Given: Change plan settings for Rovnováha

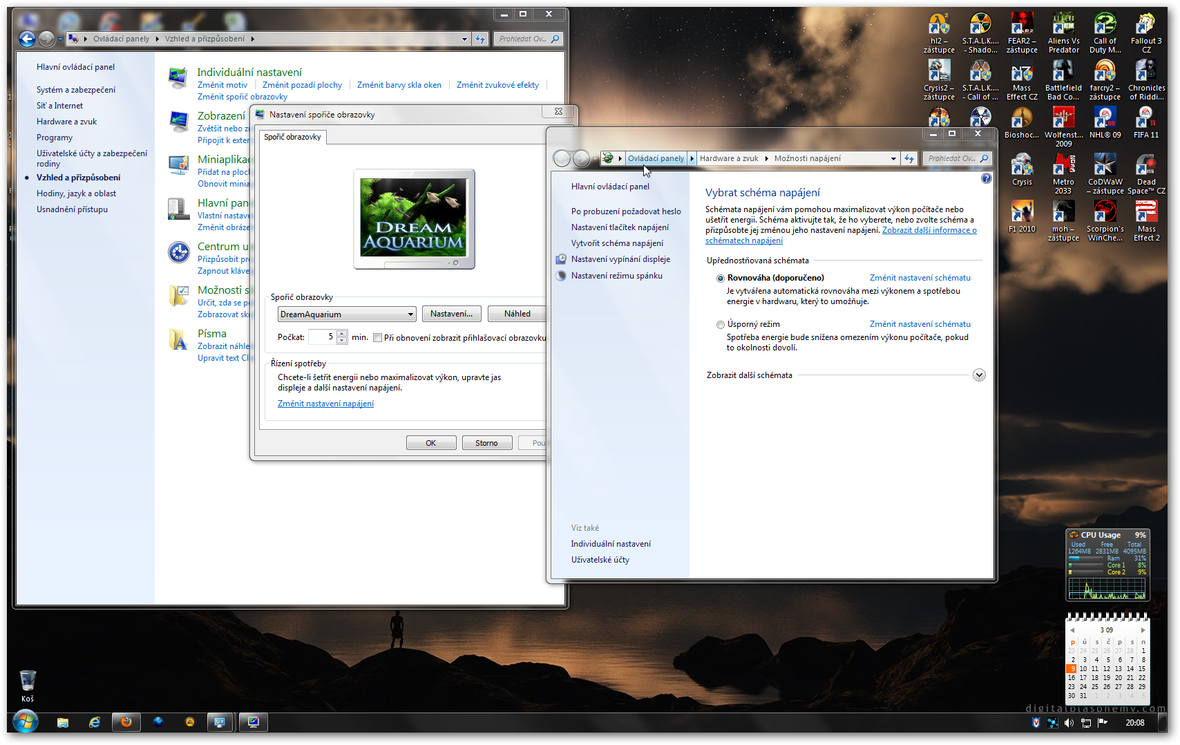Looking at the screenshot, I should pos(920,278).
